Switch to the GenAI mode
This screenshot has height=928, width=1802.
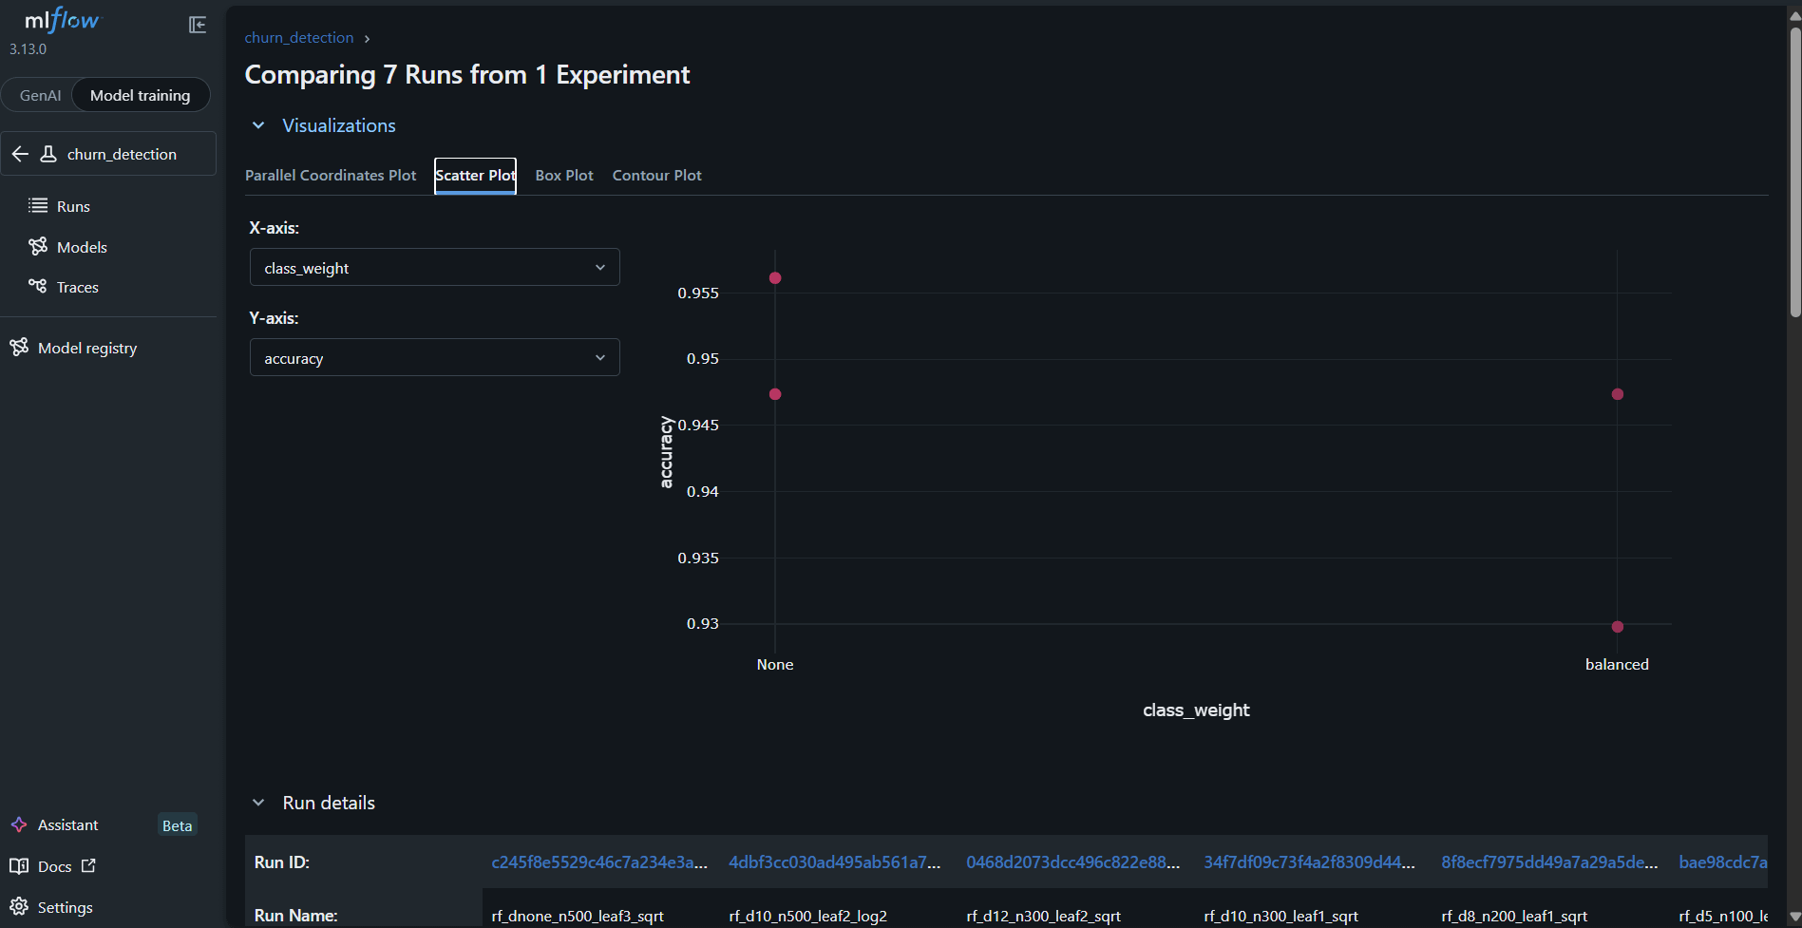coord(40,95)
